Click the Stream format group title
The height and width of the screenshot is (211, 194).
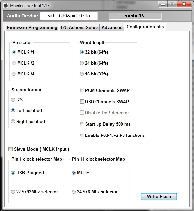[x=26, y=90]
